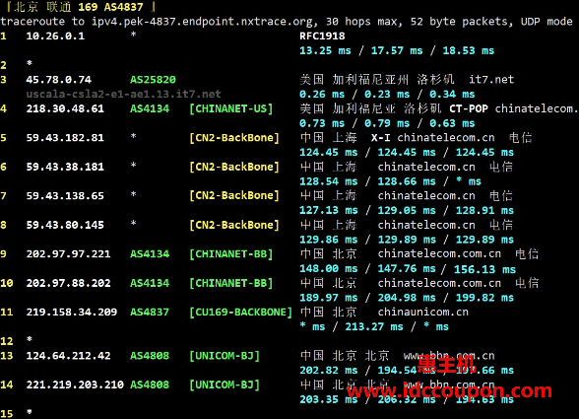Click chinatelecom.cn on hop 6
Viewport: 579px width, 419px height.
click(x=426, y=167)
